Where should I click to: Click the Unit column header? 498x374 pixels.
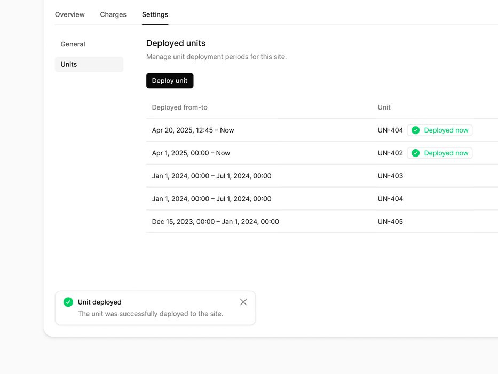click(x=384, y=107)
